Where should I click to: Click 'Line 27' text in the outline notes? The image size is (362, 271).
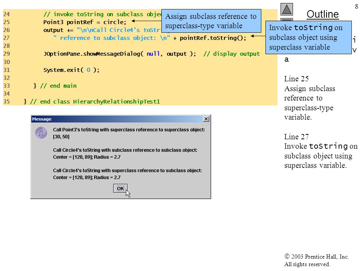[x=296, y=137]
